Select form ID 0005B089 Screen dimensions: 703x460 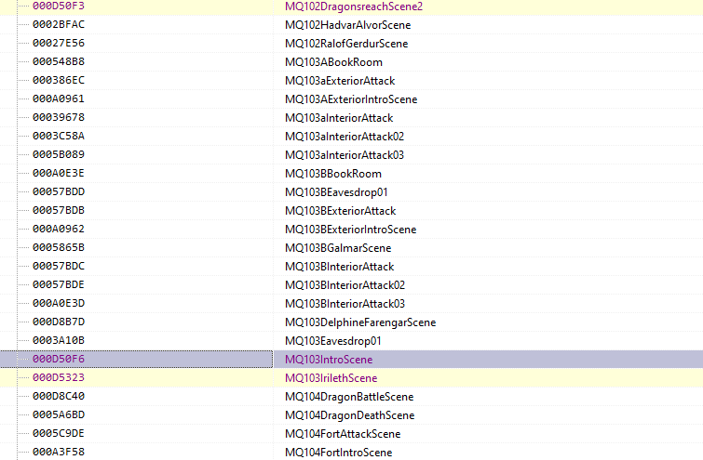pyautogui.click(x=59, y=155)
